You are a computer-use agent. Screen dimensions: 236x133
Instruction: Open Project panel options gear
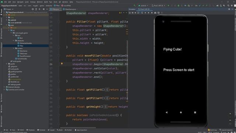click(44, 9)
